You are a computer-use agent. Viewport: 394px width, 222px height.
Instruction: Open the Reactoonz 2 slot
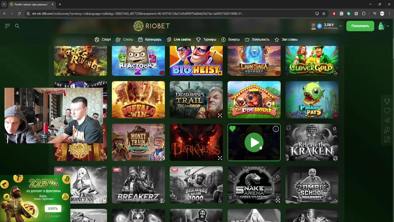pyautogui.click(x=138, y=61)
